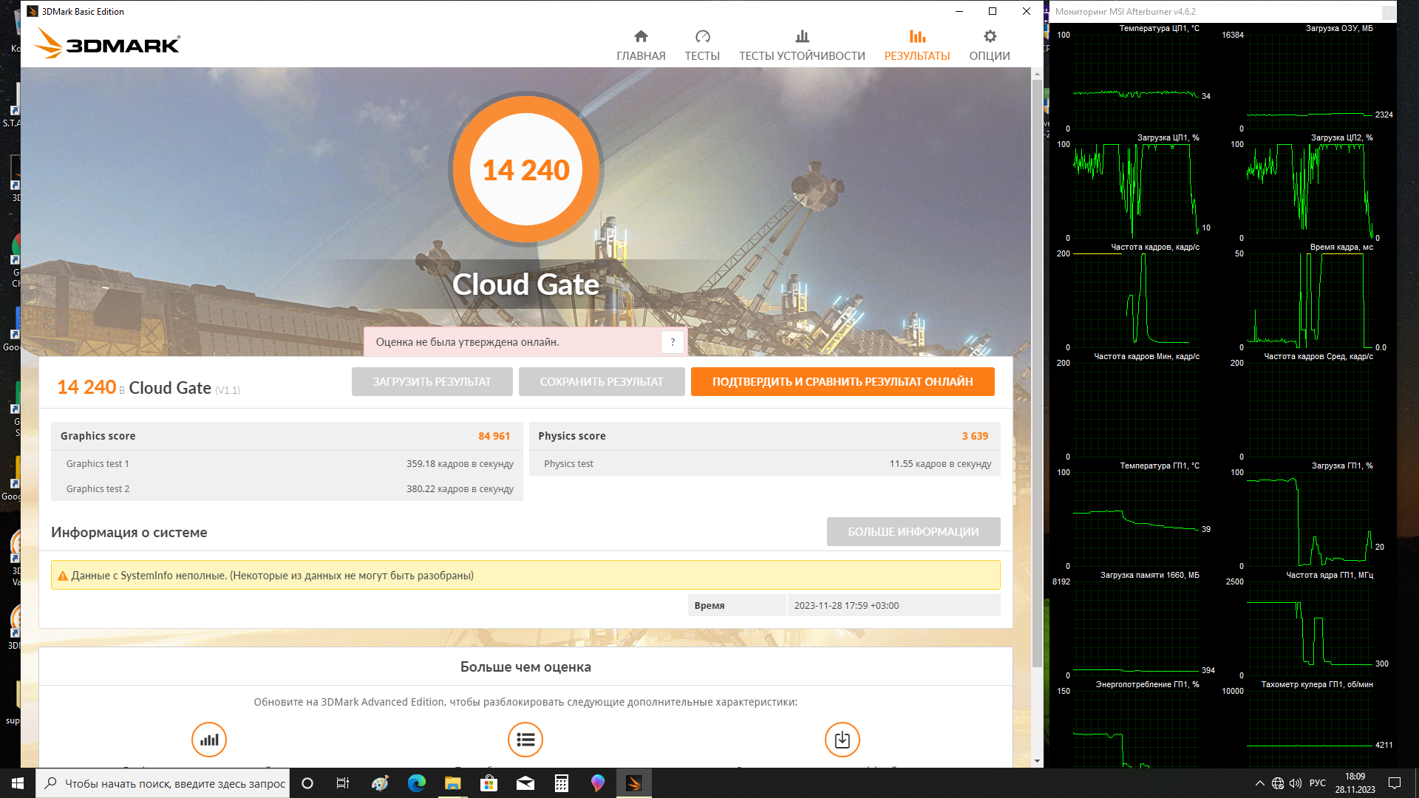The height and width of the screenshot is (798, 1419).
Task: Switch to the ТЕСТЫ tab
Action: click(x=701, y=45)
